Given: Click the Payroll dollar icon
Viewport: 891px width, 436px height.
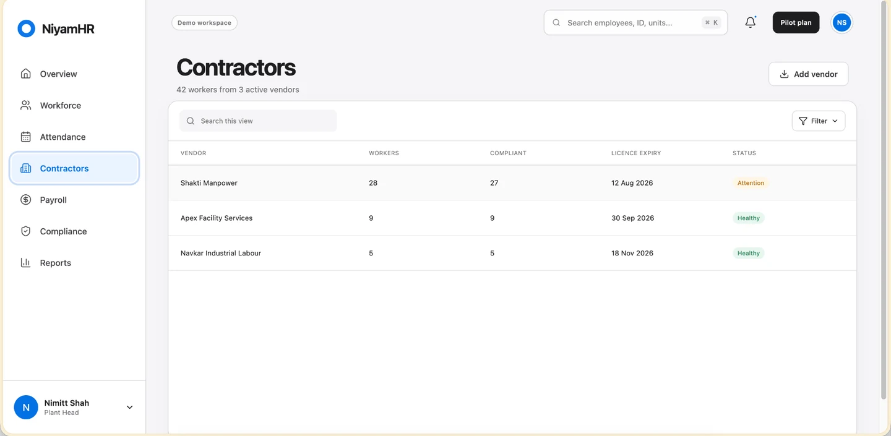Looking at the screenshot, I should [x=25, y=200].
